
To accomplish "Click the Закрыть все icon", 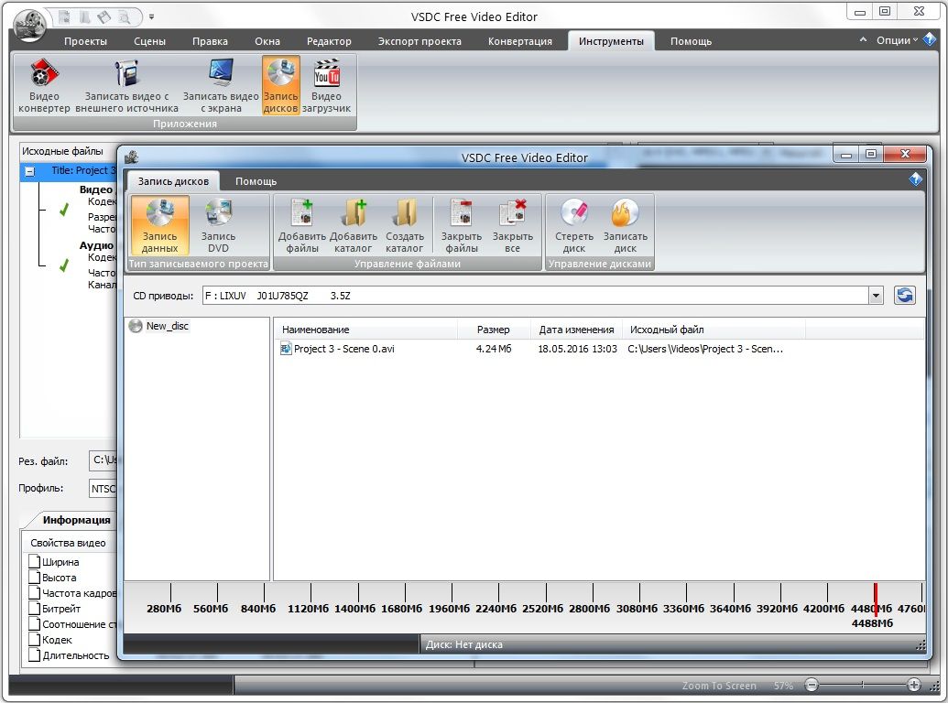I will (512, 224).
